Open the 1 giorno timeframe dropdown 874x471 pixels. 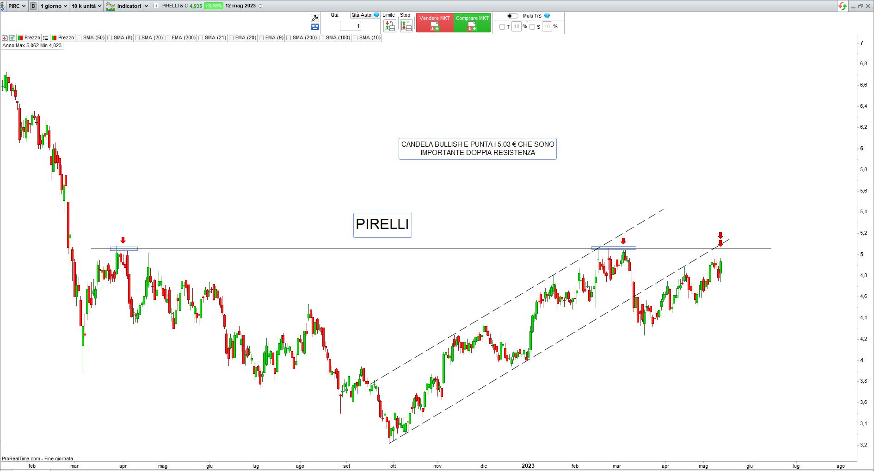pyautogui.click(x=54, y=6)
